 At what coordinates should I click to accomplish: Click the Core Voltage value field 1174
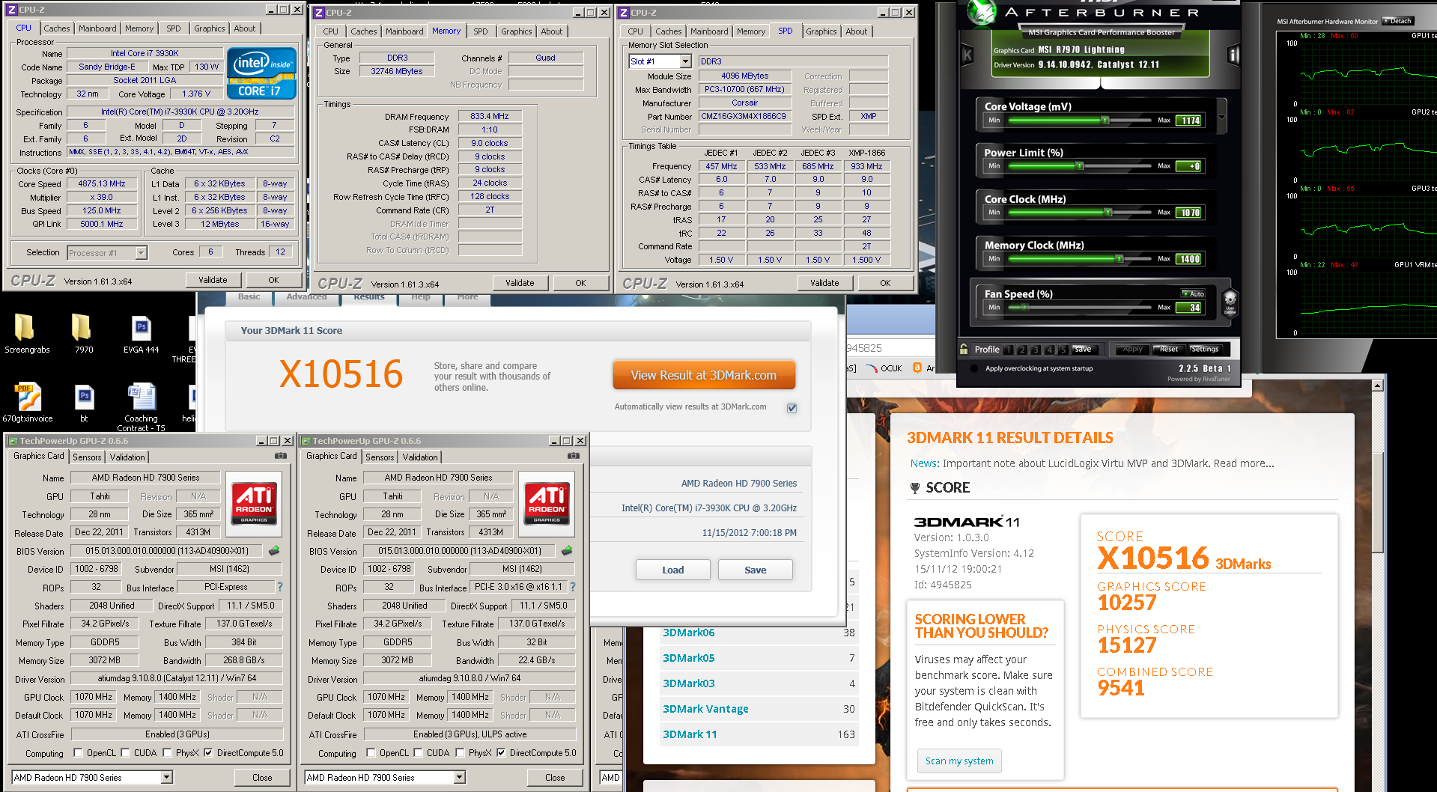(x=1190, y=121)
